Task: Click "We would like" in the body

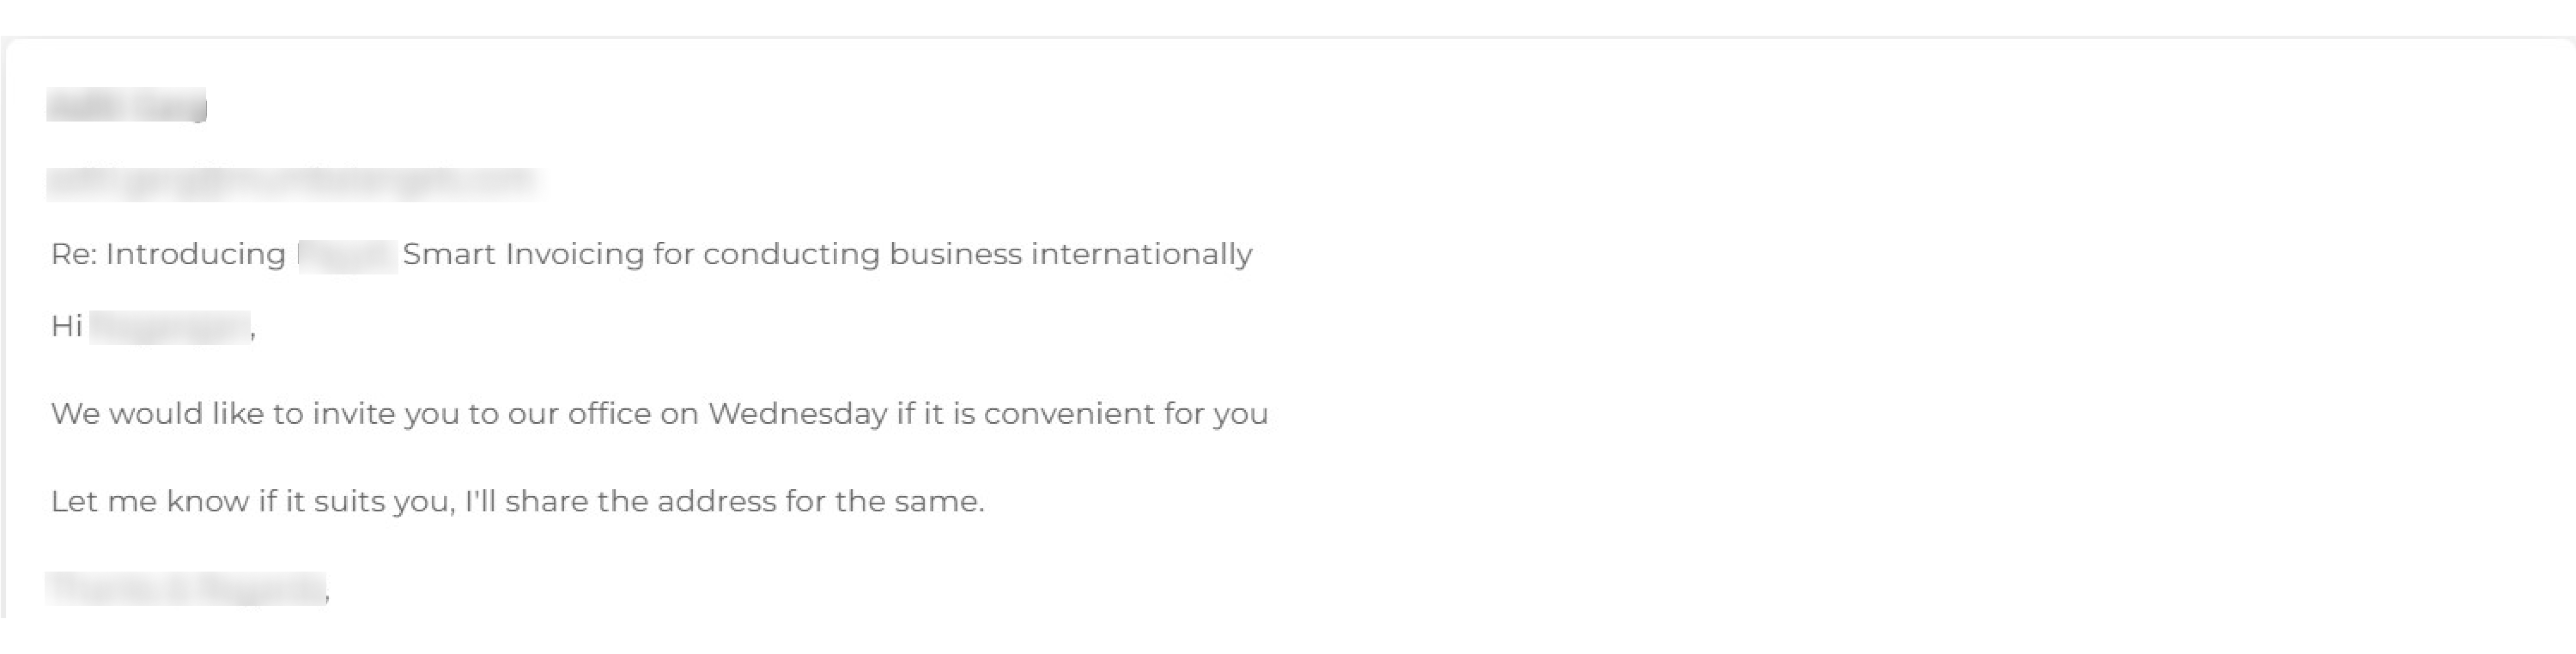Action: coord(157,414)
